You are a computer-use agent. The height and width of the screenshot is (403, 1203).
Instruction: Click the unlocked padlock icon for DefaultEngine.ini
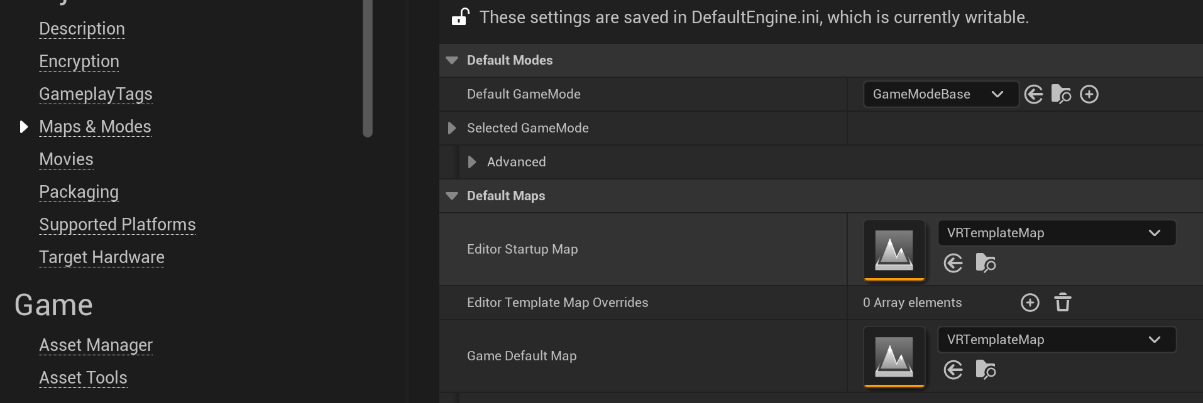pyautogui.click(x=460, y=17)
